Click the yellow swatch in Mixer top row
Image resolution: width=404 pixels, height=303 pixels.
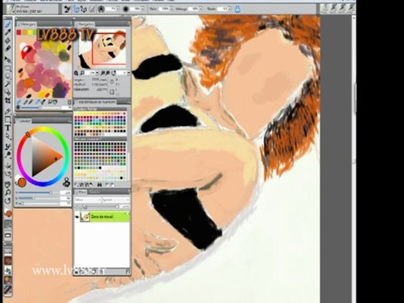tap(30, 32)
